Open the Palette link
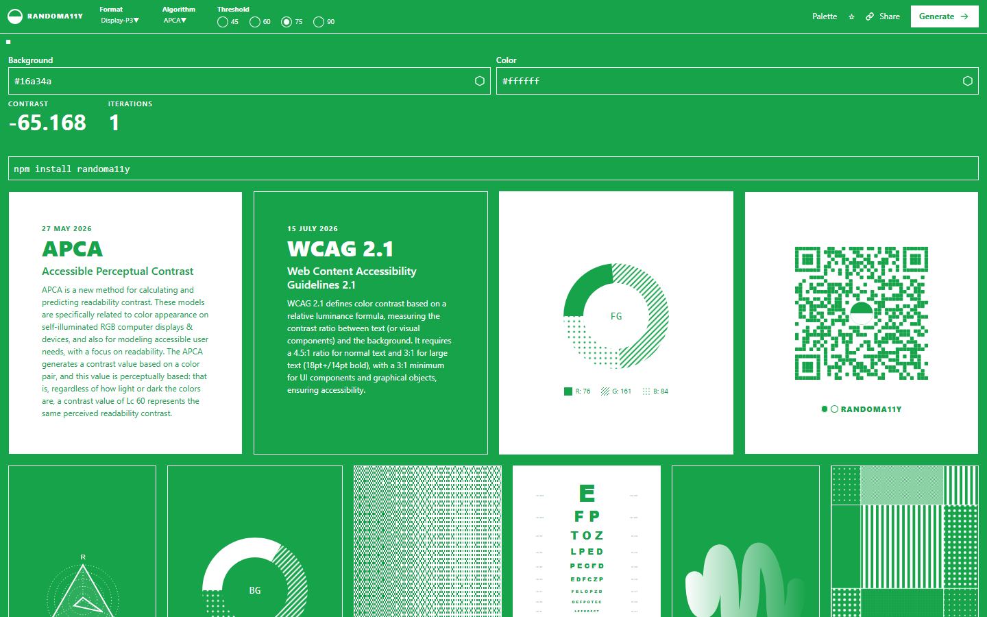This screenshot has height=617, width=987. [825, 16]
